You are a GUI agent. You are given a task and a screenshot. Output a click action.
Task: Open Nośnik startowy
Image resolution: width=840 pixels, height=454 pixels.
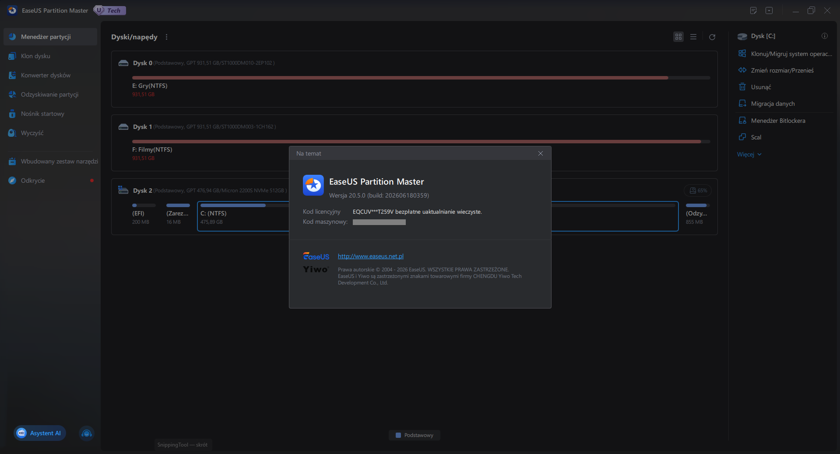(x=50, y=114)
